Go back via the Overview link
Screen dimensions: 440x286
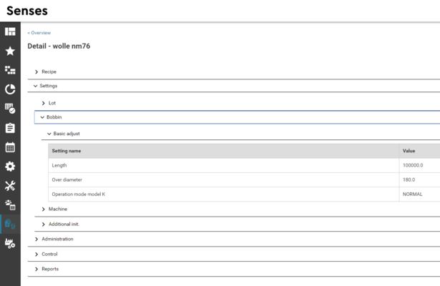point(39,33)
